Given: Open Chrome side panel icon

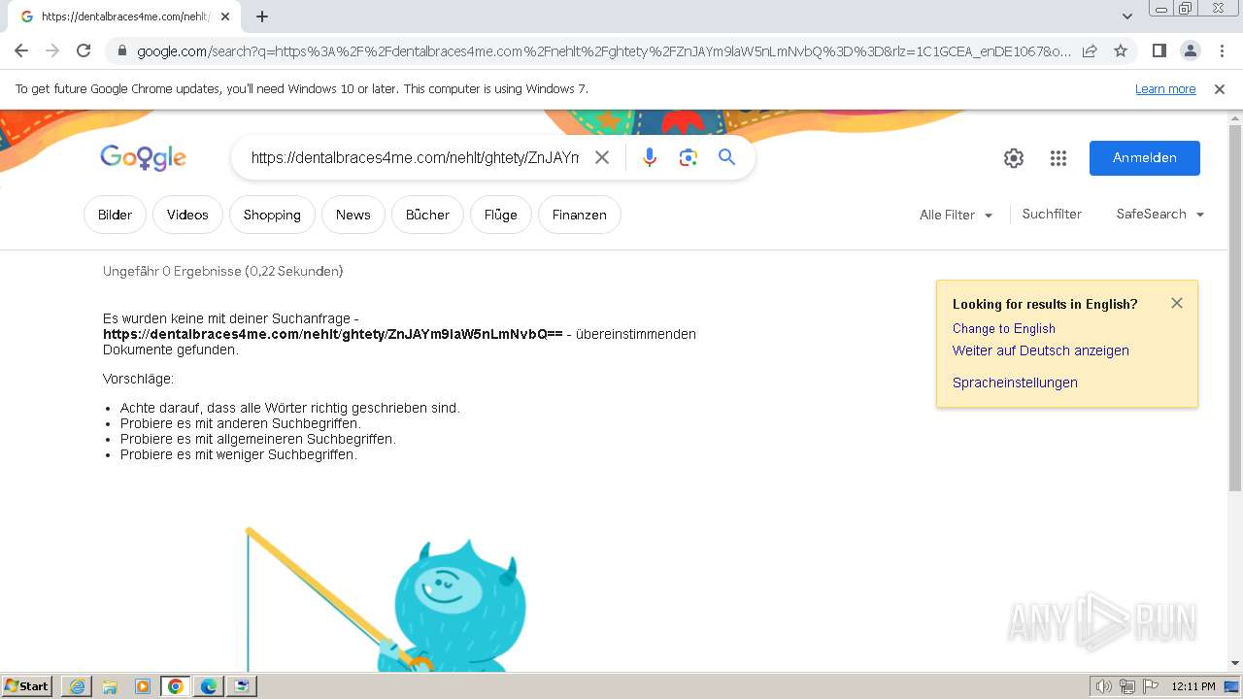Looking at the screenshot, I should 1159,50.
